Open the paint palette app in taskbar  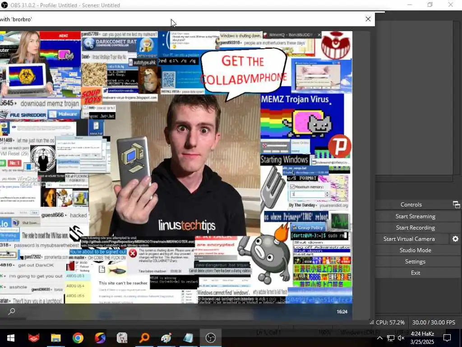pyautogui.click(x=166, y=338)
